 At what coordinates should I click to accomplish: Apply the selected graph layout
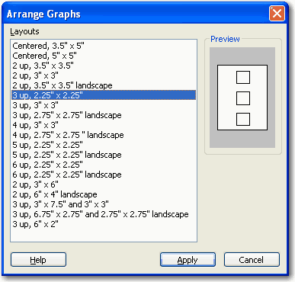pyautogui.click(x=188, y=260)
